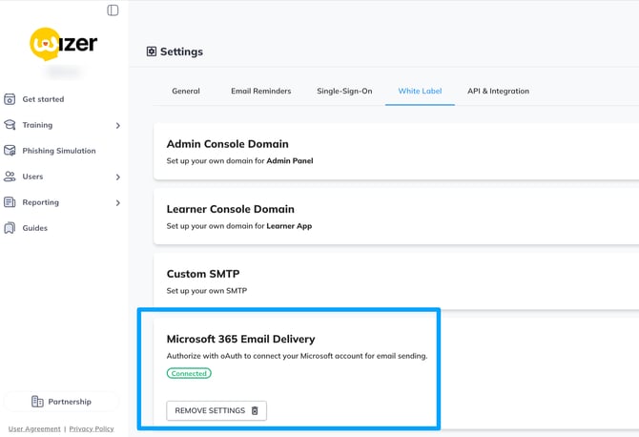Expand the Training submenu chevron
This screenshot has width=639, height=437.
click(118, 126)
